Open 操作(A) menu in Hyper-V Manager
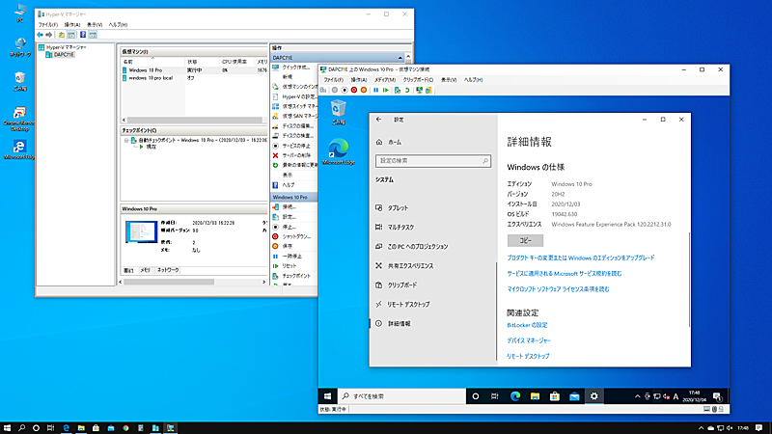The width and height of the screenshot is (772, 434). point(71,25)
